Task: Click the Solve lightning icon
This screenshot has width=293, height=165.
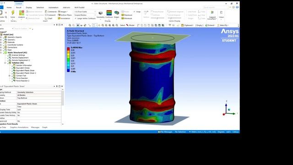Action: click(13, 13)
